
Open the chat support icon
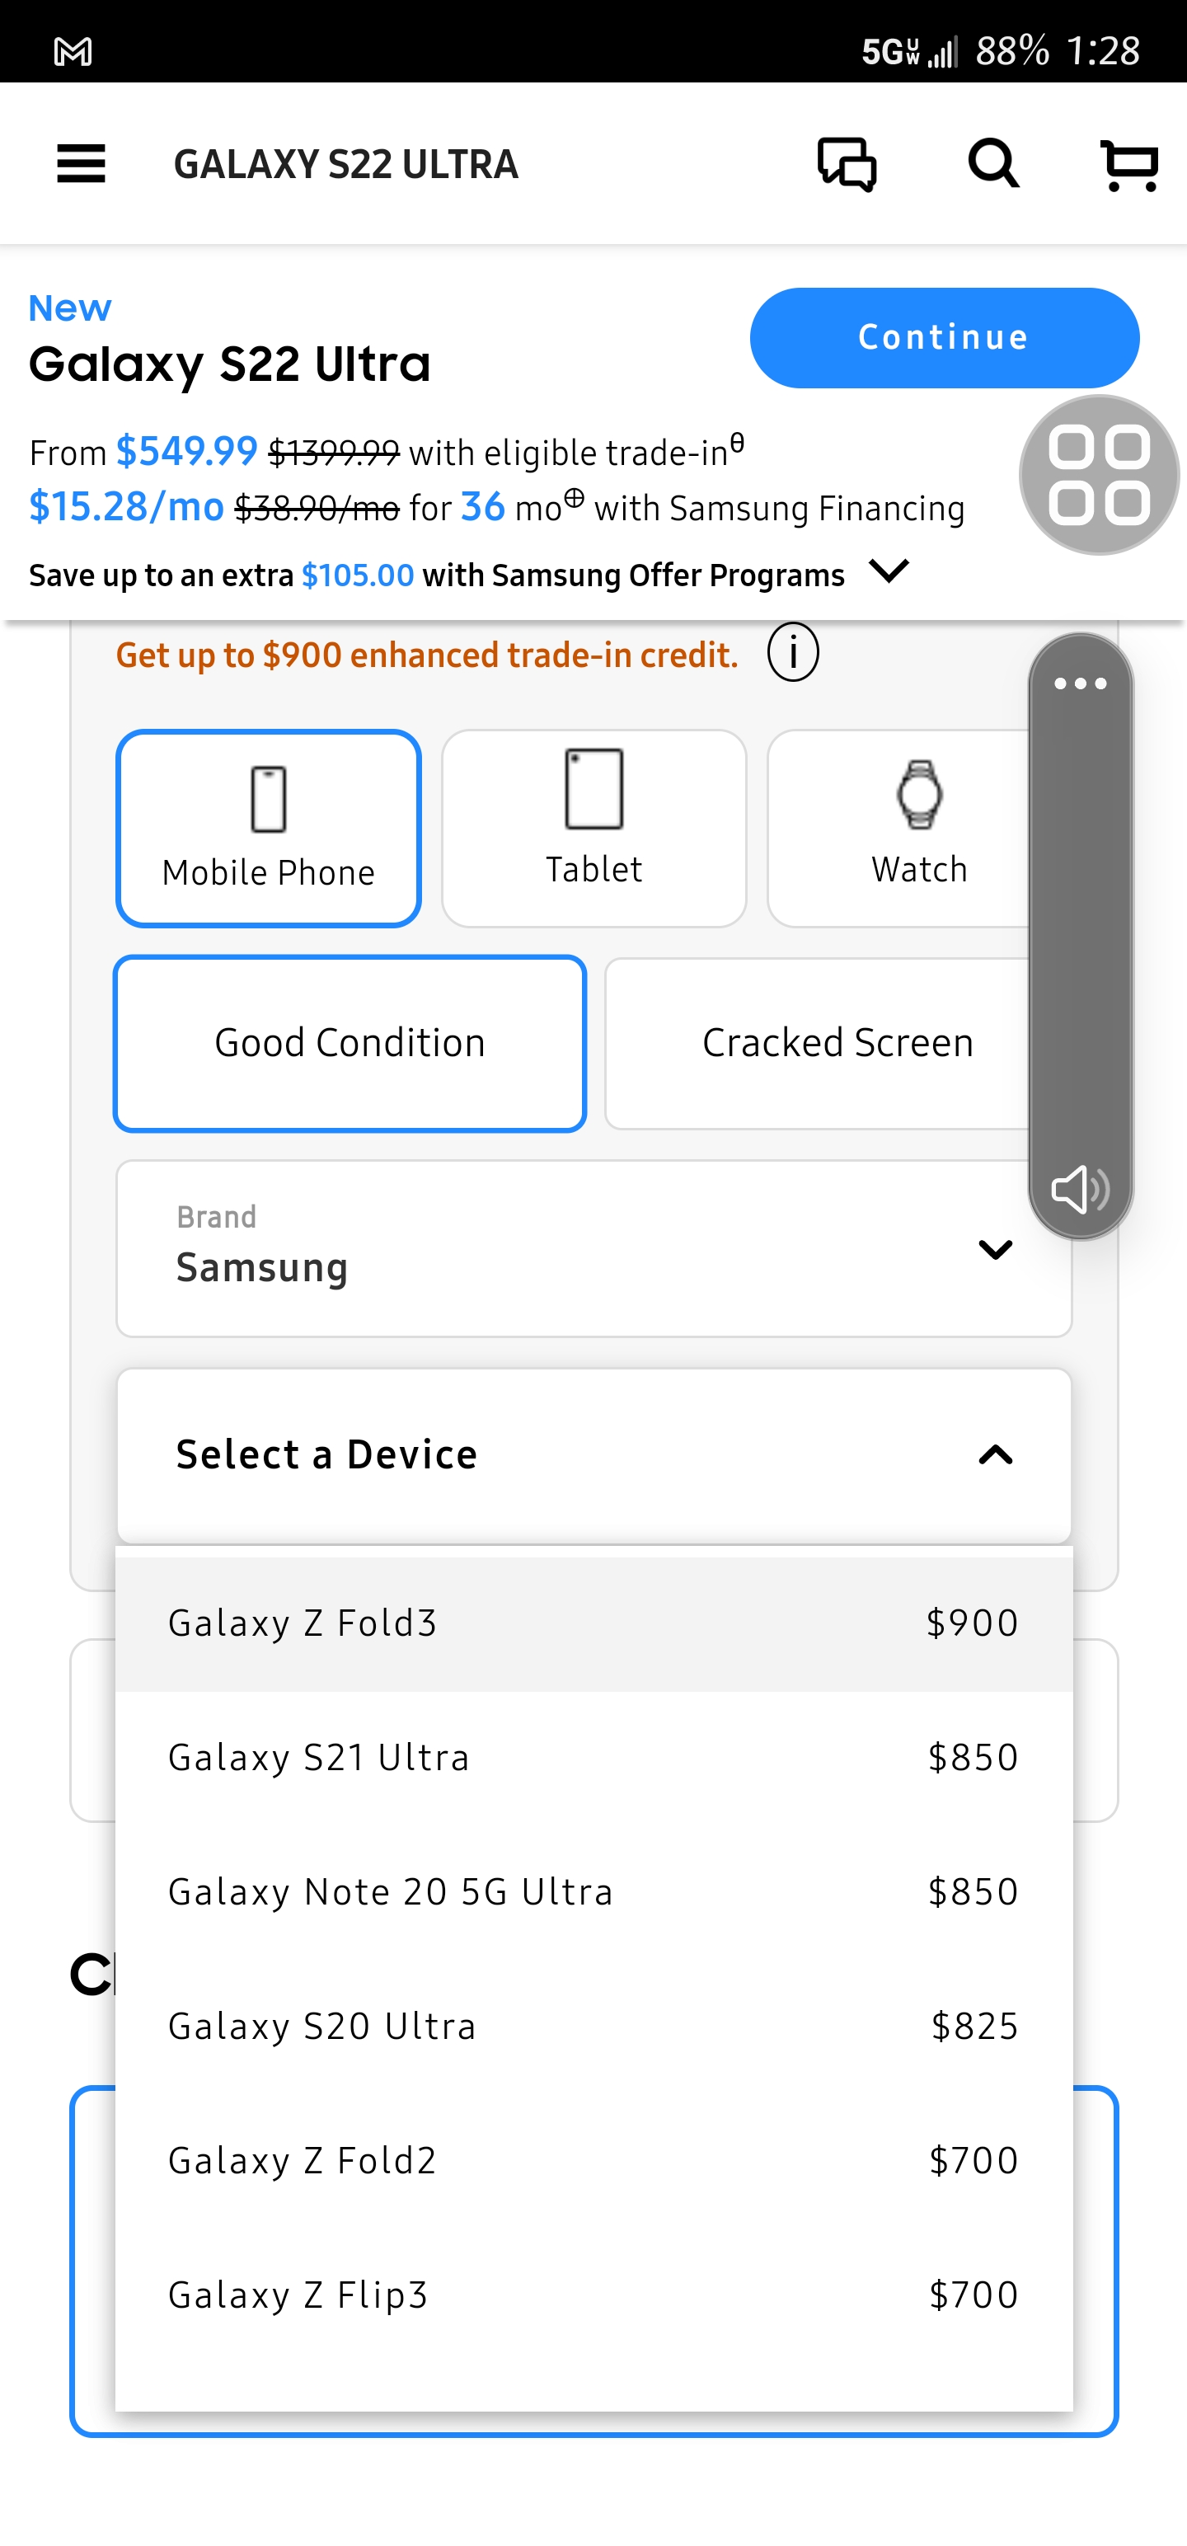847,164
